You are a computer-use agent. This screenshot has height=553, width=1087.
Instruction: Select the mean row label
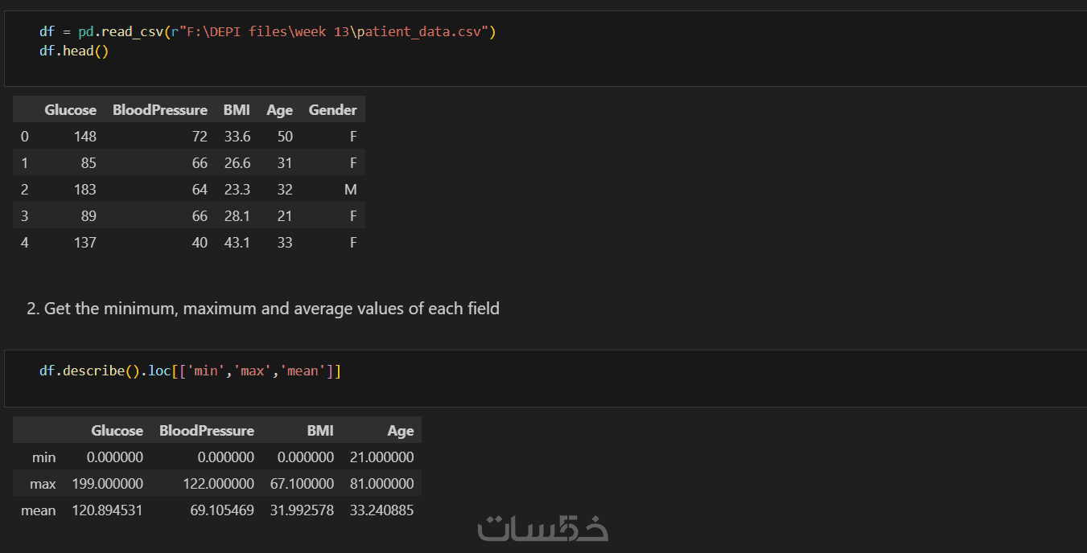point(39,510)
